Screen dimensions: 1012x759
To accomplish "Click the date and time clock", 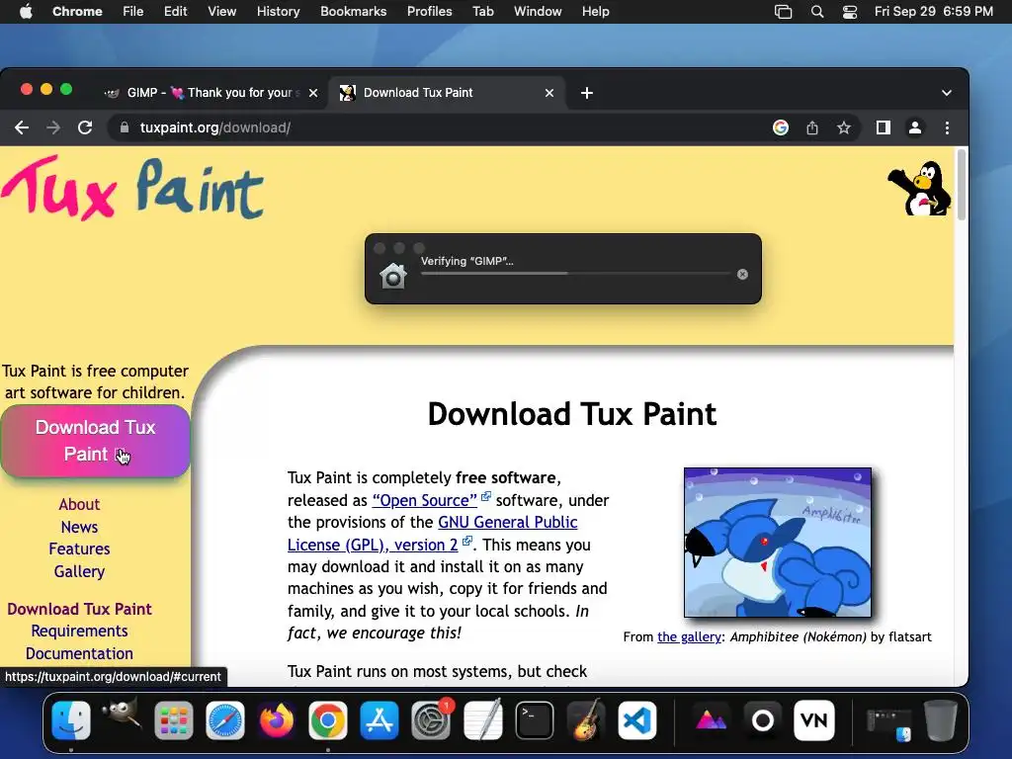I will click(x=933, y=12).
